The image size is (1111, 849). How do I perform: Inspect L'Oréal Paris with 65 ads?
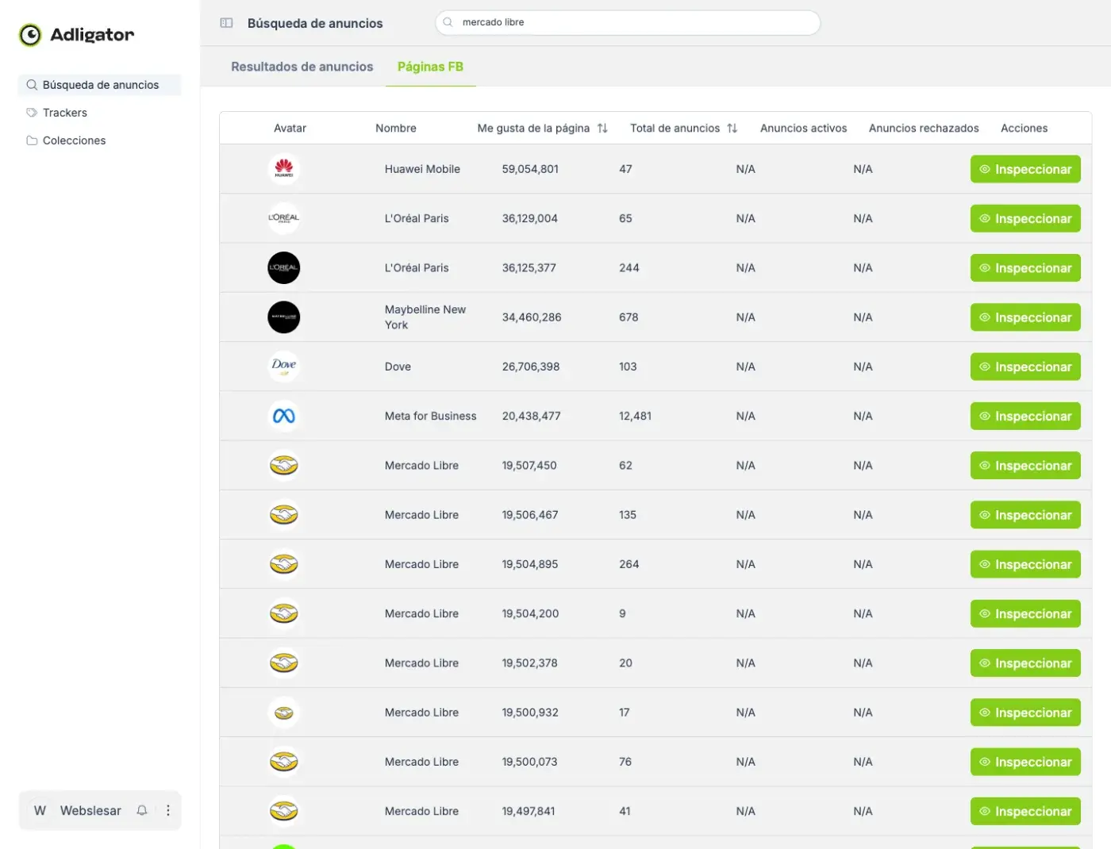click(x=1025, y=218)
